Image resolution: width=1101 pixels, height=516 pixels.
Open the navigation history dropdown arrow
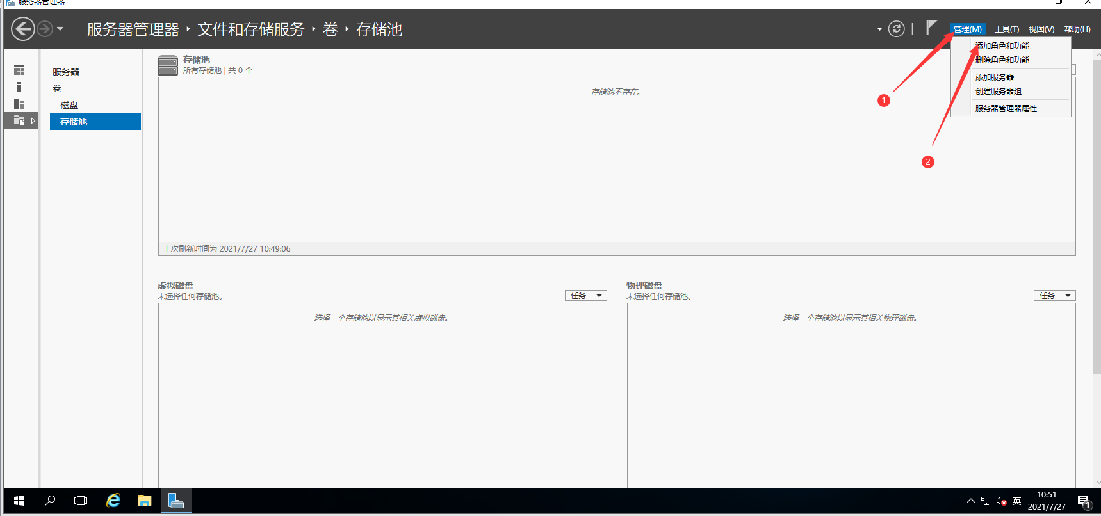click(60, 29)
